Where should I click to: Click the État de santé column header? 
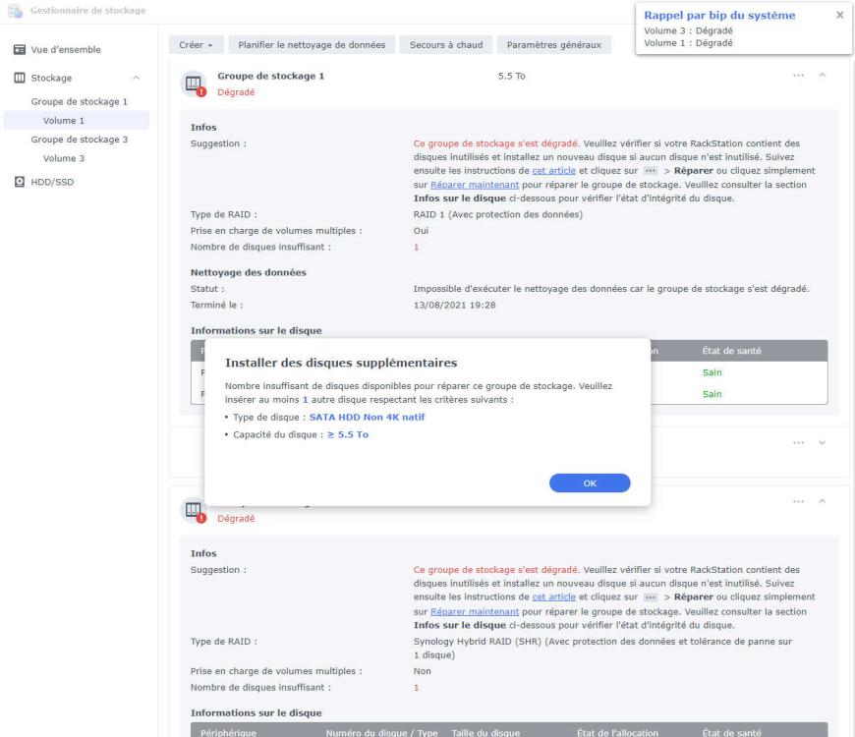tap(731, 351)
